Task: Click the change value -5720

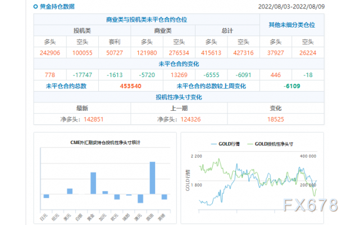Action: tap(147, 75)
